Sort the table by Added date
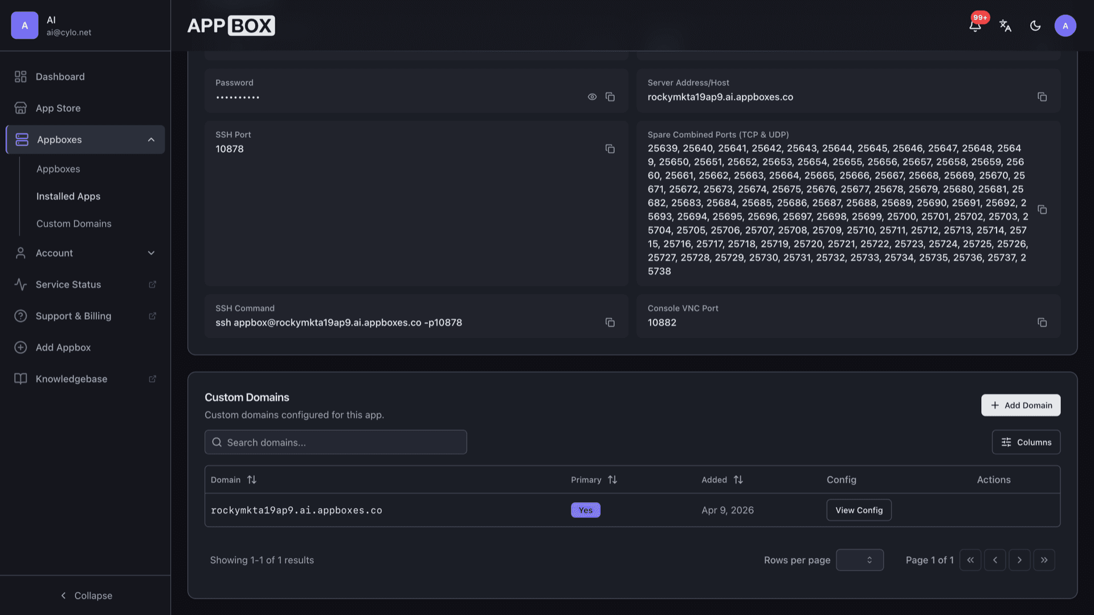The image size is (1094, 615). coord(722,480)
